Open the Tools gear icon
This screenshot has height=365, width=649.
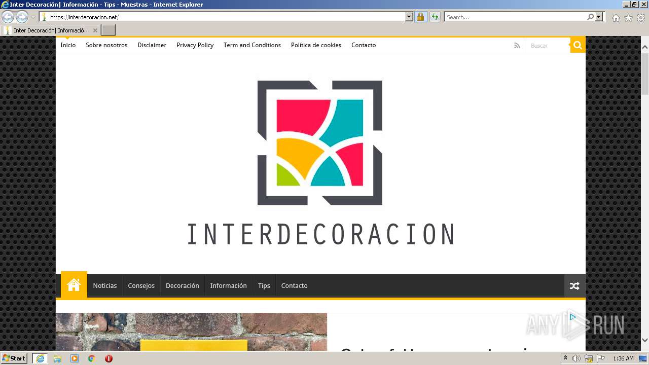click(x=641, y=18)
